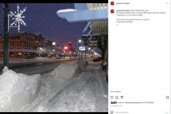Share the post with the paper plane icon
171x114 pixels.
(x=122, y=97)
